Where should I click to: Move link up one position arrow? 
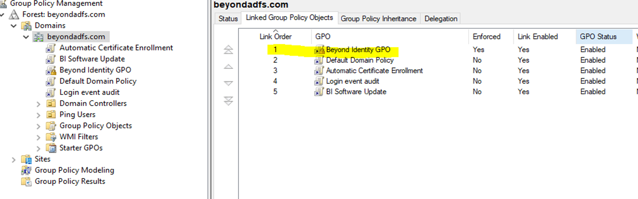(x=229, y=67)
